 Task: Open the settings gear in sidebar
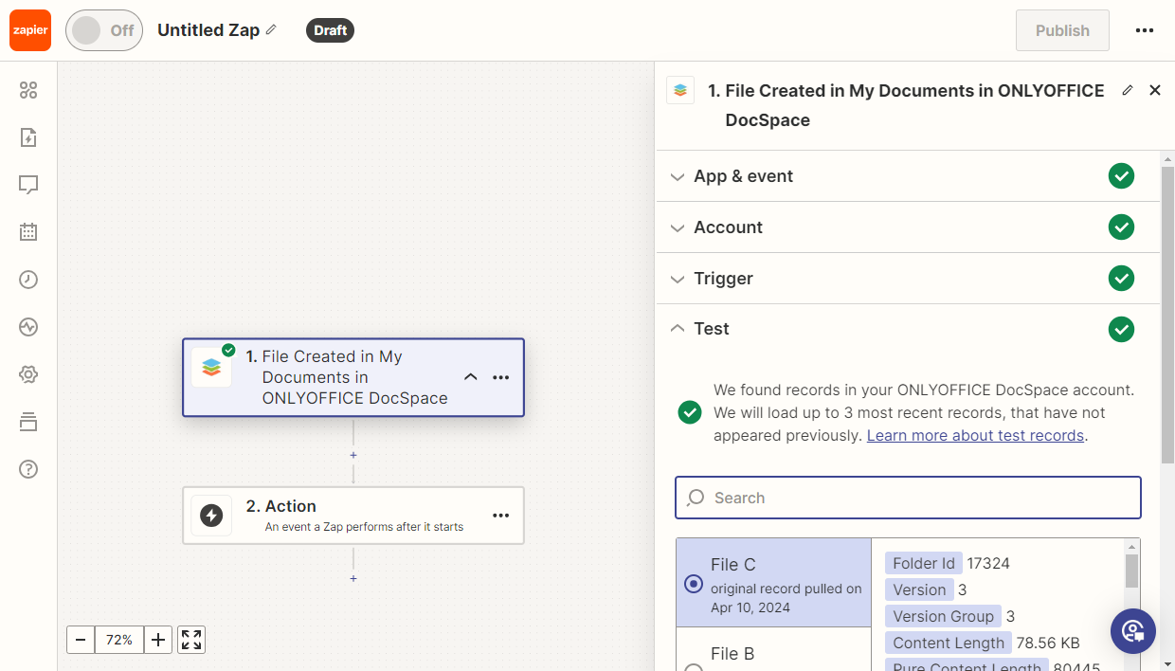coord(28,374)
